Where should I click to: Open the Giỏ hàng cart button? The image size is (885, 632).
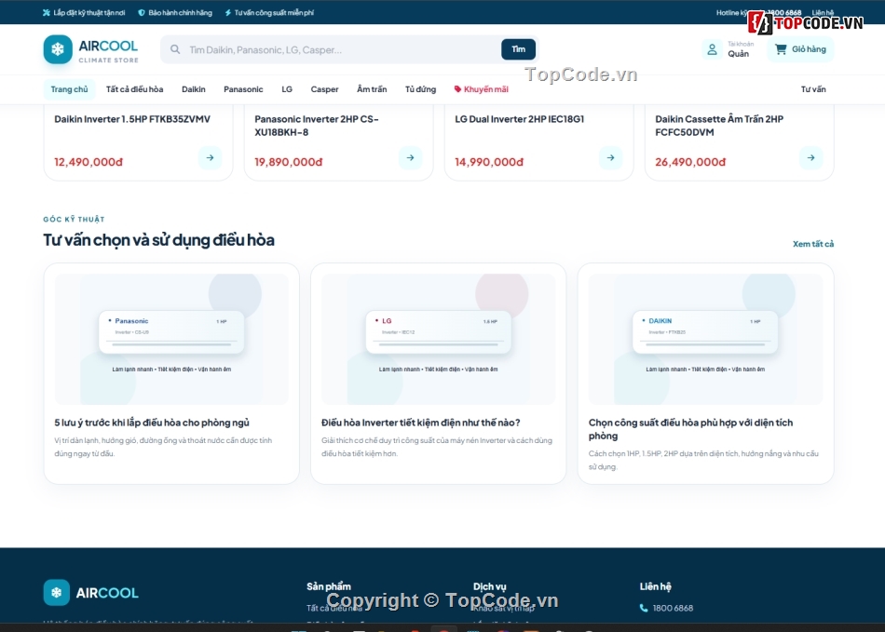coord(800,49)
